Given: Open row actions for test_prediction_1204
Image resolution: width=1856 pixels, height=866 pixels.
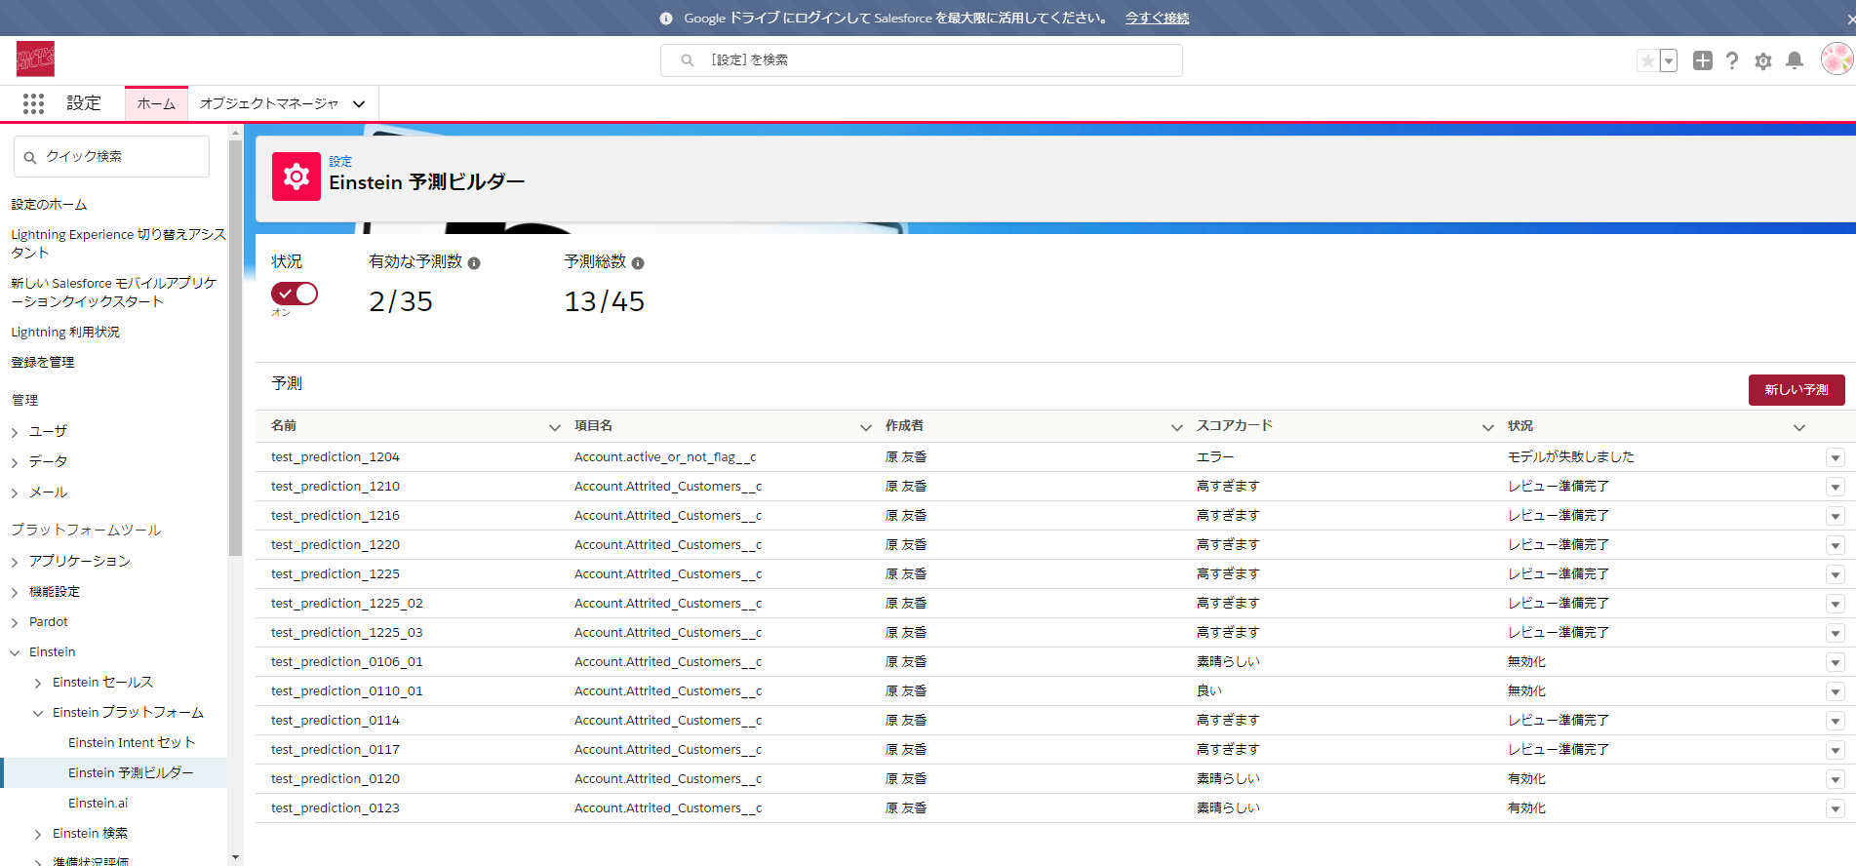Looking at the screenshot, I should point(1835,457).
